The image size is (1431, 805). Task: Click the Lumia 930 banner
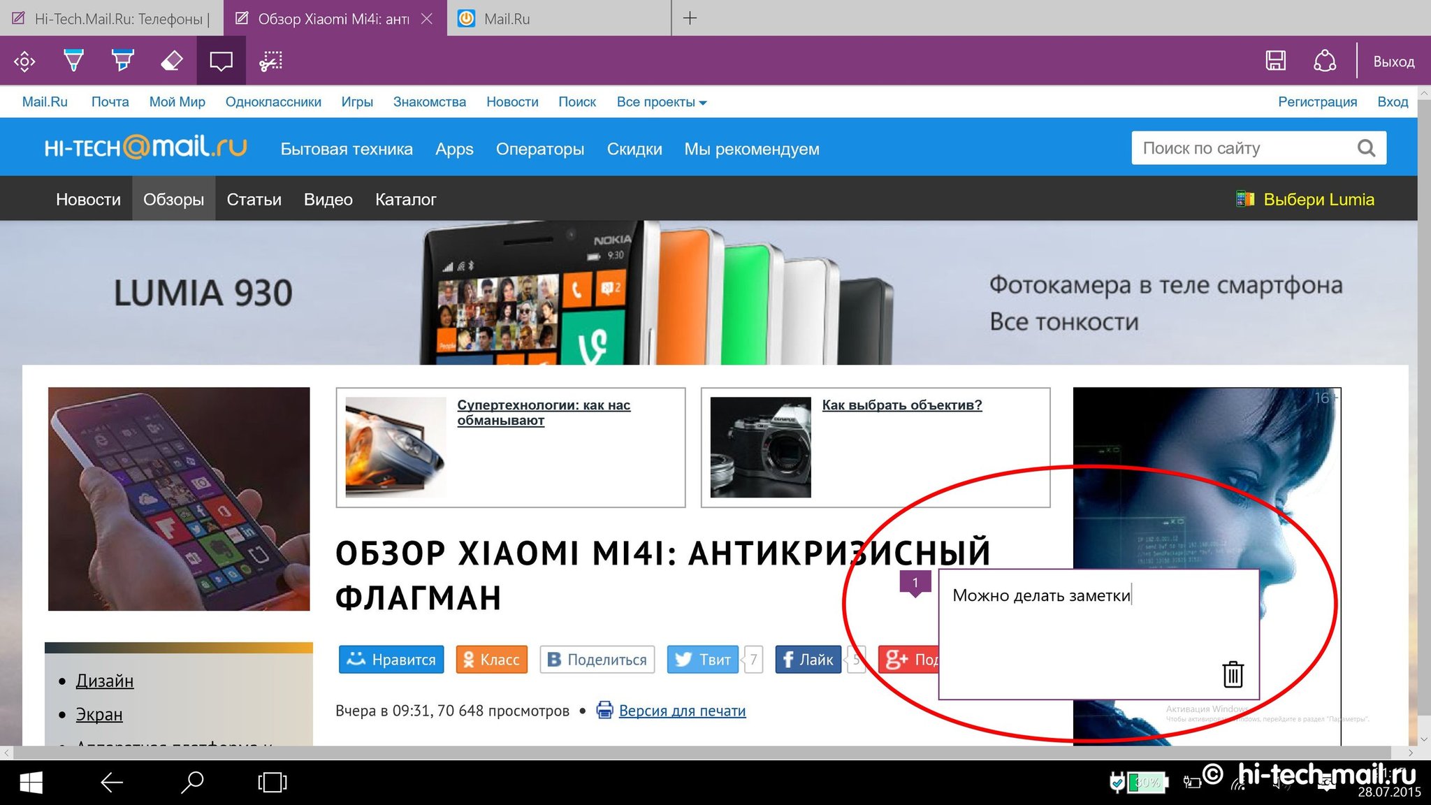coord(709,293)
